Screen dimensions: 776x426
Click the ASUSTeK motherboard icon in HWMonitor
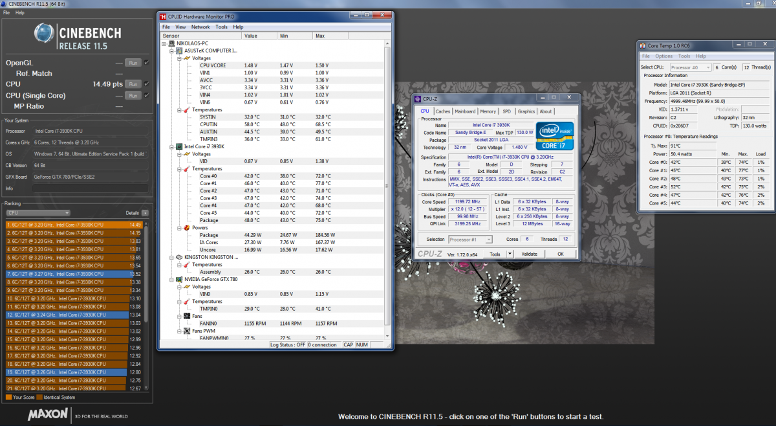pos(180,50)
